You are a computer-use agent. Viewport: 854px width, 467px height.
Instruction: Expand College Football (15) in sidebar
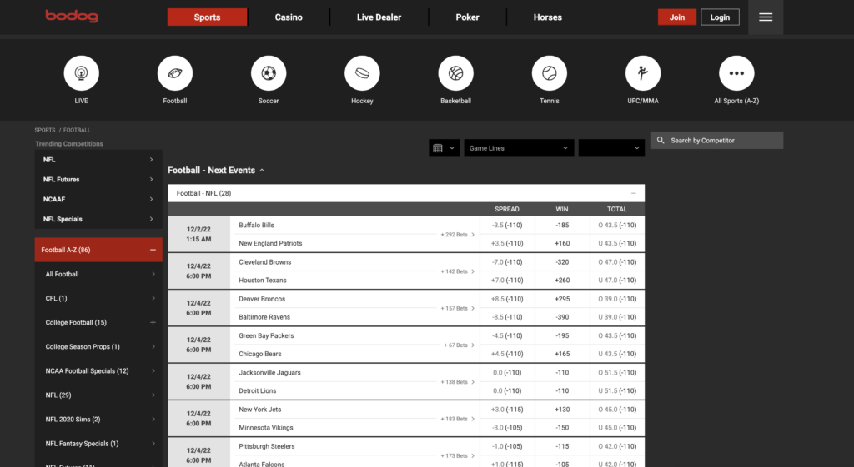[153, 322]
